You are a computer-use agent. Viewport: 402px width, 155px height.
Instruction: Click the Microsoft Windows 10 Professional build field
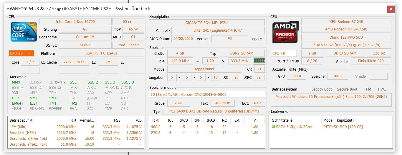(331, 100)
